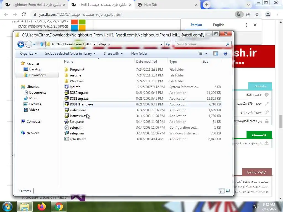Open Chrome three-dot menu
The width and height of the screenshot is (283, 212).
tap(277, 14)
